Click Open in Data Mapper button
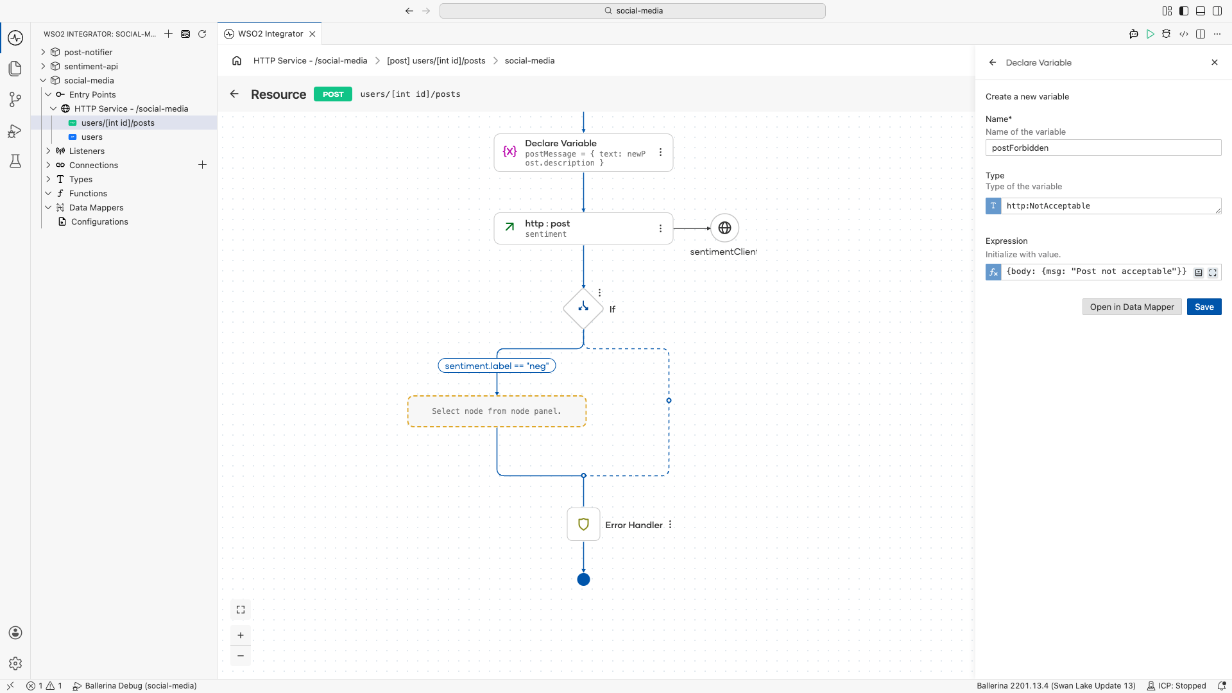Screen dimensions: 1232x693 pos(1132,307)
